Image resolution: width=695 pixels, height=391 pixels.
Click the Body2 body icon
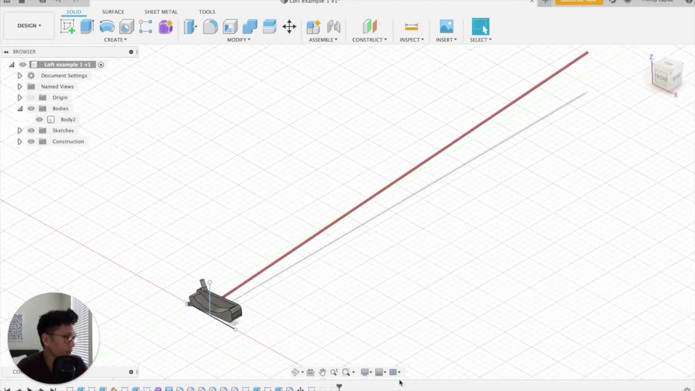(x=51, y=119)
